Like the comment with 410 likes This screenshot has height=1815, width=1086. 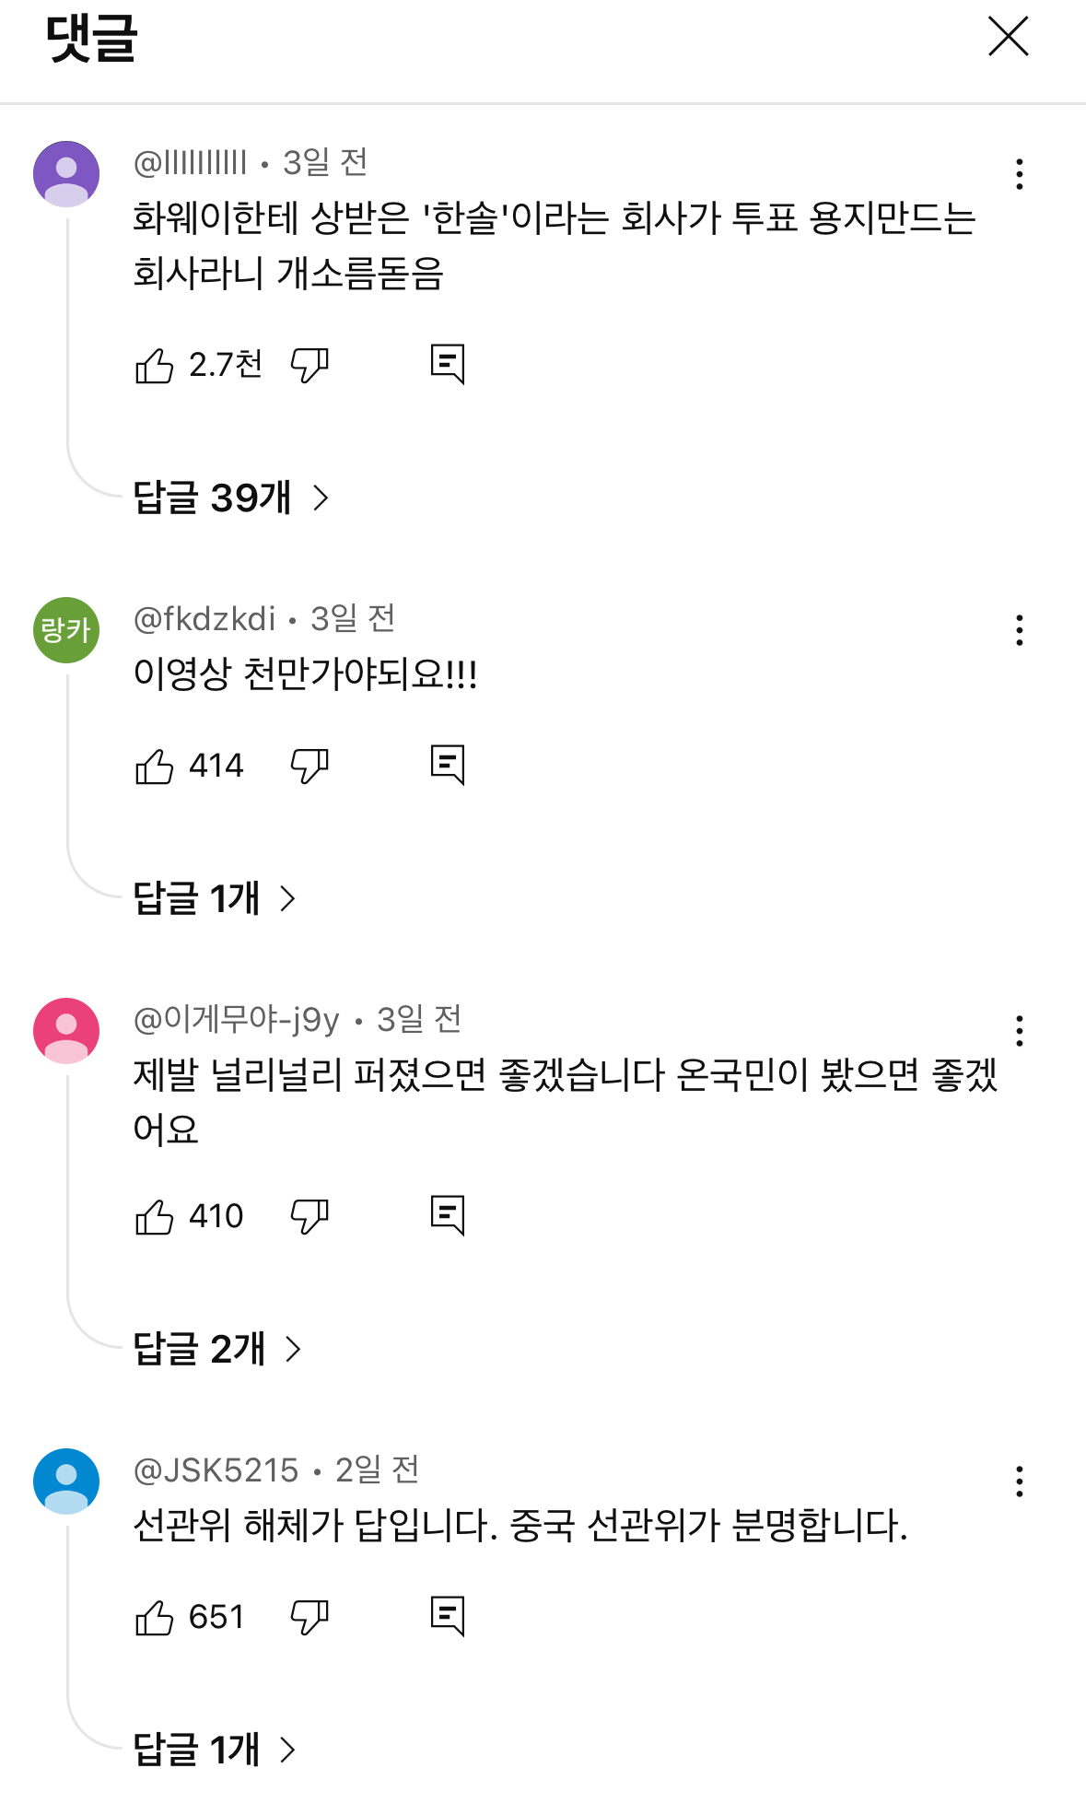point(154,1217)
